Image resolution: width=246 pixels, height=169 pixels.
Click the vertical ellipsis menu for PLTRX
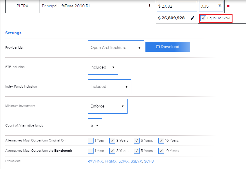point(150,6)
